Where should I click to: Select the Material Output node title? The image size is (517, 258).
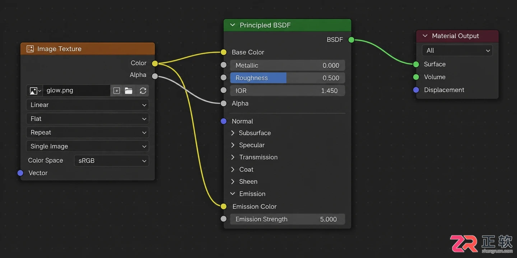coord(455,36)
